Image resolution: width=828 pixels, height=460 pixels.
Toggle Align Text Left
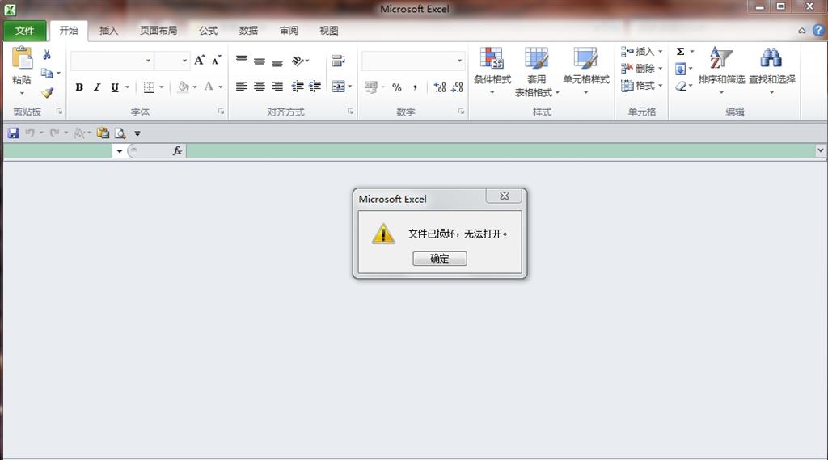[241, 86]
